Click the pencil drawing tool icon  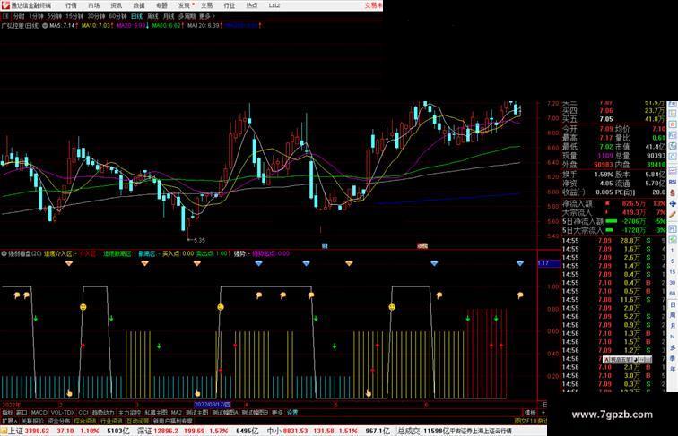pyautogui.click(x=673, y=214)
